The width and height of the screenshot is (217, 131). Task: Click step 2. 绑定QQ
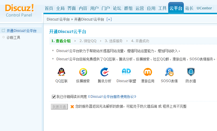coord(88,41)
